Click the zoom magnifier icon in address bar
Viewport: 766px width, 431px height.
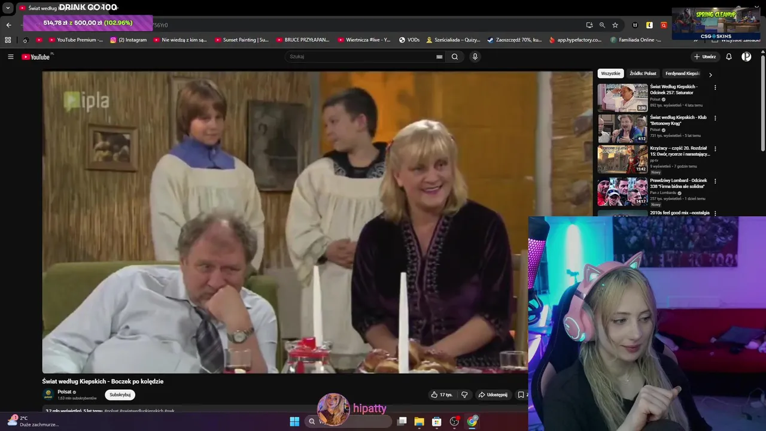point(602,25)
